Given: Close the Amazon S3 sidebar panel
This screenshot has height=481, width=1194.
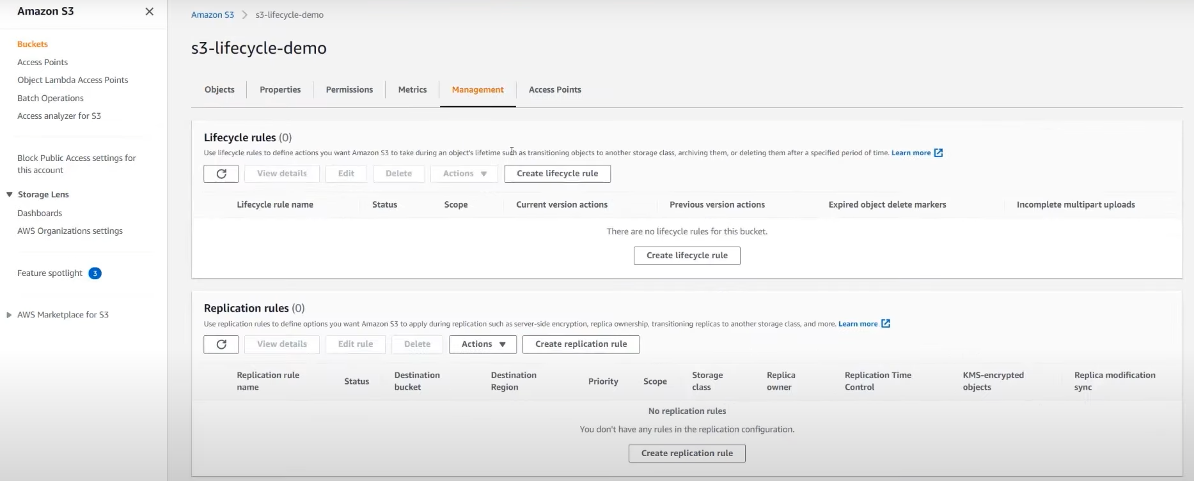Looking at the screenshot, I should click(x=149, y=11).
